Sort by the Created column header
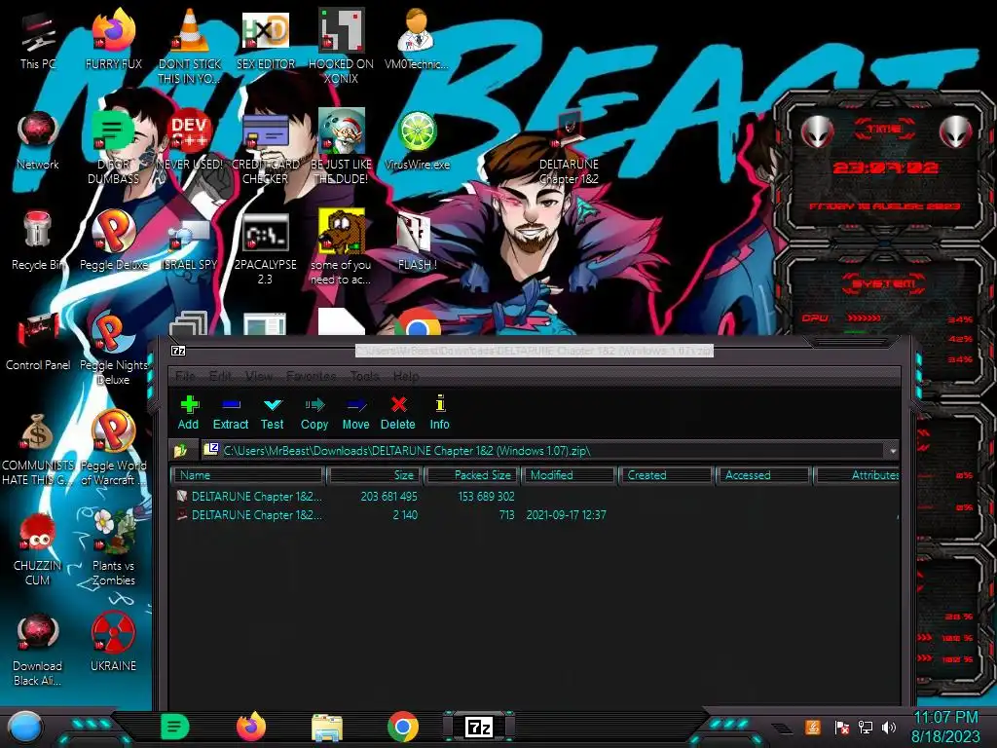The height and width of the screenshot is (748, 997). [x=666, y=475]
